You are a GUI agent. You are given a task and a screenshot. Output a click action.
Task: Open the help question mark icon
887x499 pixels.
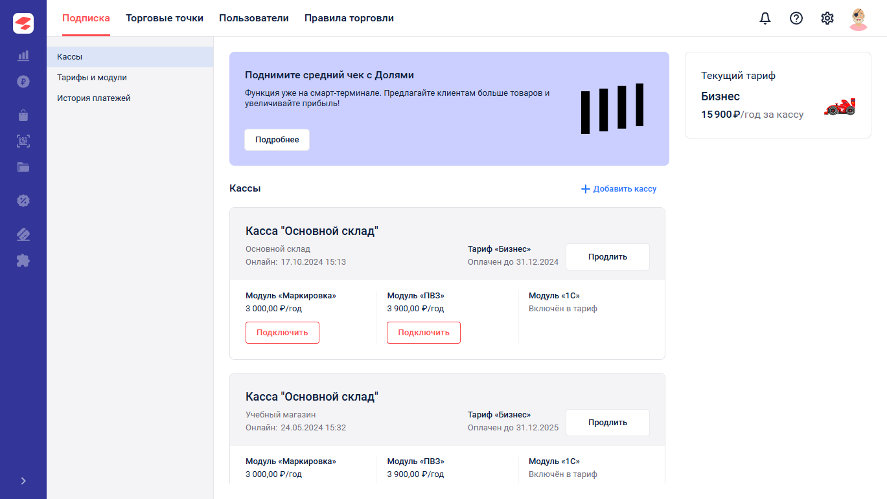796,18
